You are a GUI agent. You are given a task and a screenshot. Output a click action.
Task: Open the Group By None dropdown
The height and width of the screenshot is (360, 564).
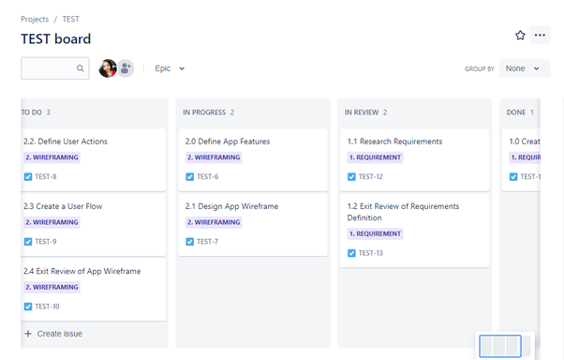[x=525, y=68]
